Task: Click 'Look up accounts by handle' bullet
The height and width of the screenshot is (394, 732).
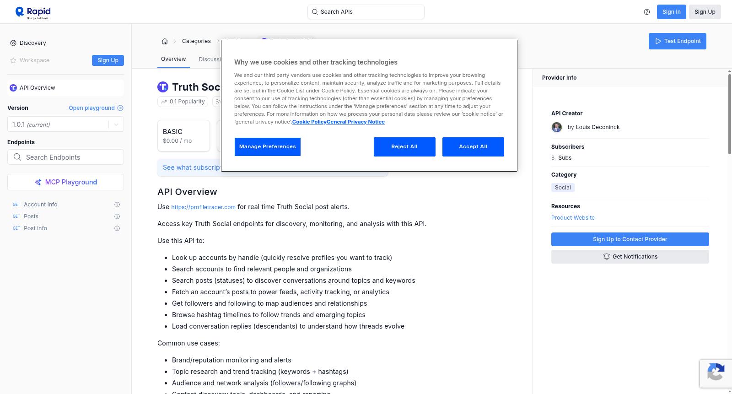Action: 282,258
